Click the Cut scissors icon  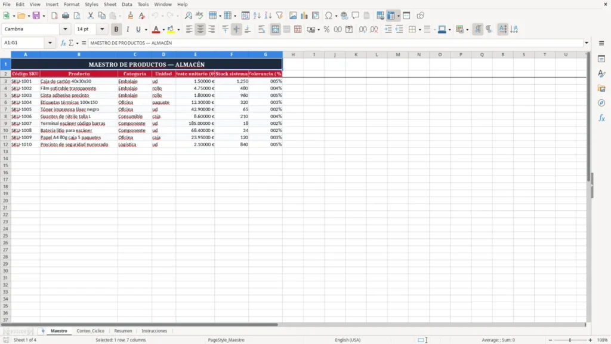click(x=91, y=16)
